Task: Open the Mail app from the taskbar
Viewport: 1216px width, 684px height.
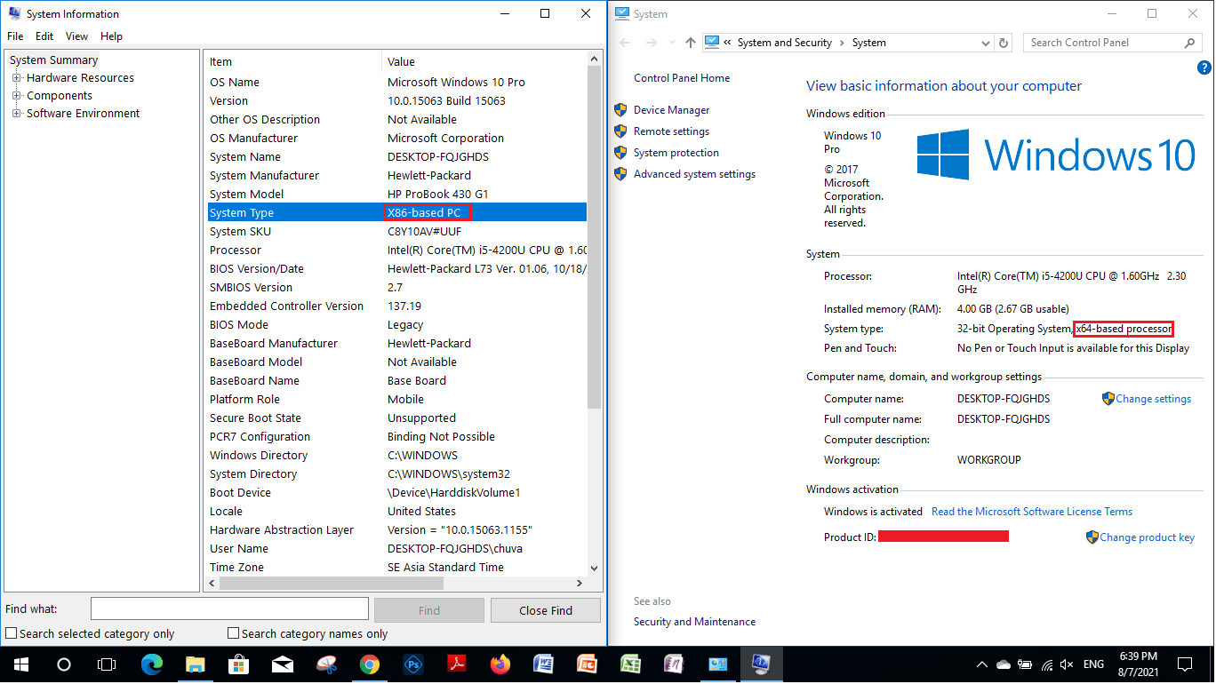Action: [283, 664]
